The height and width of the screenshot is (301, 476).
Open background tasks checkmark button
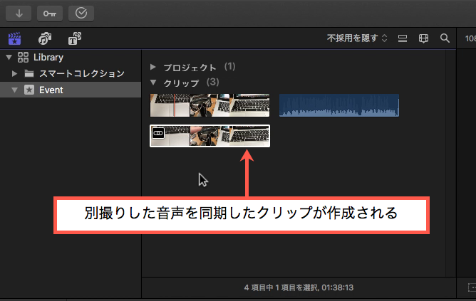81,14
